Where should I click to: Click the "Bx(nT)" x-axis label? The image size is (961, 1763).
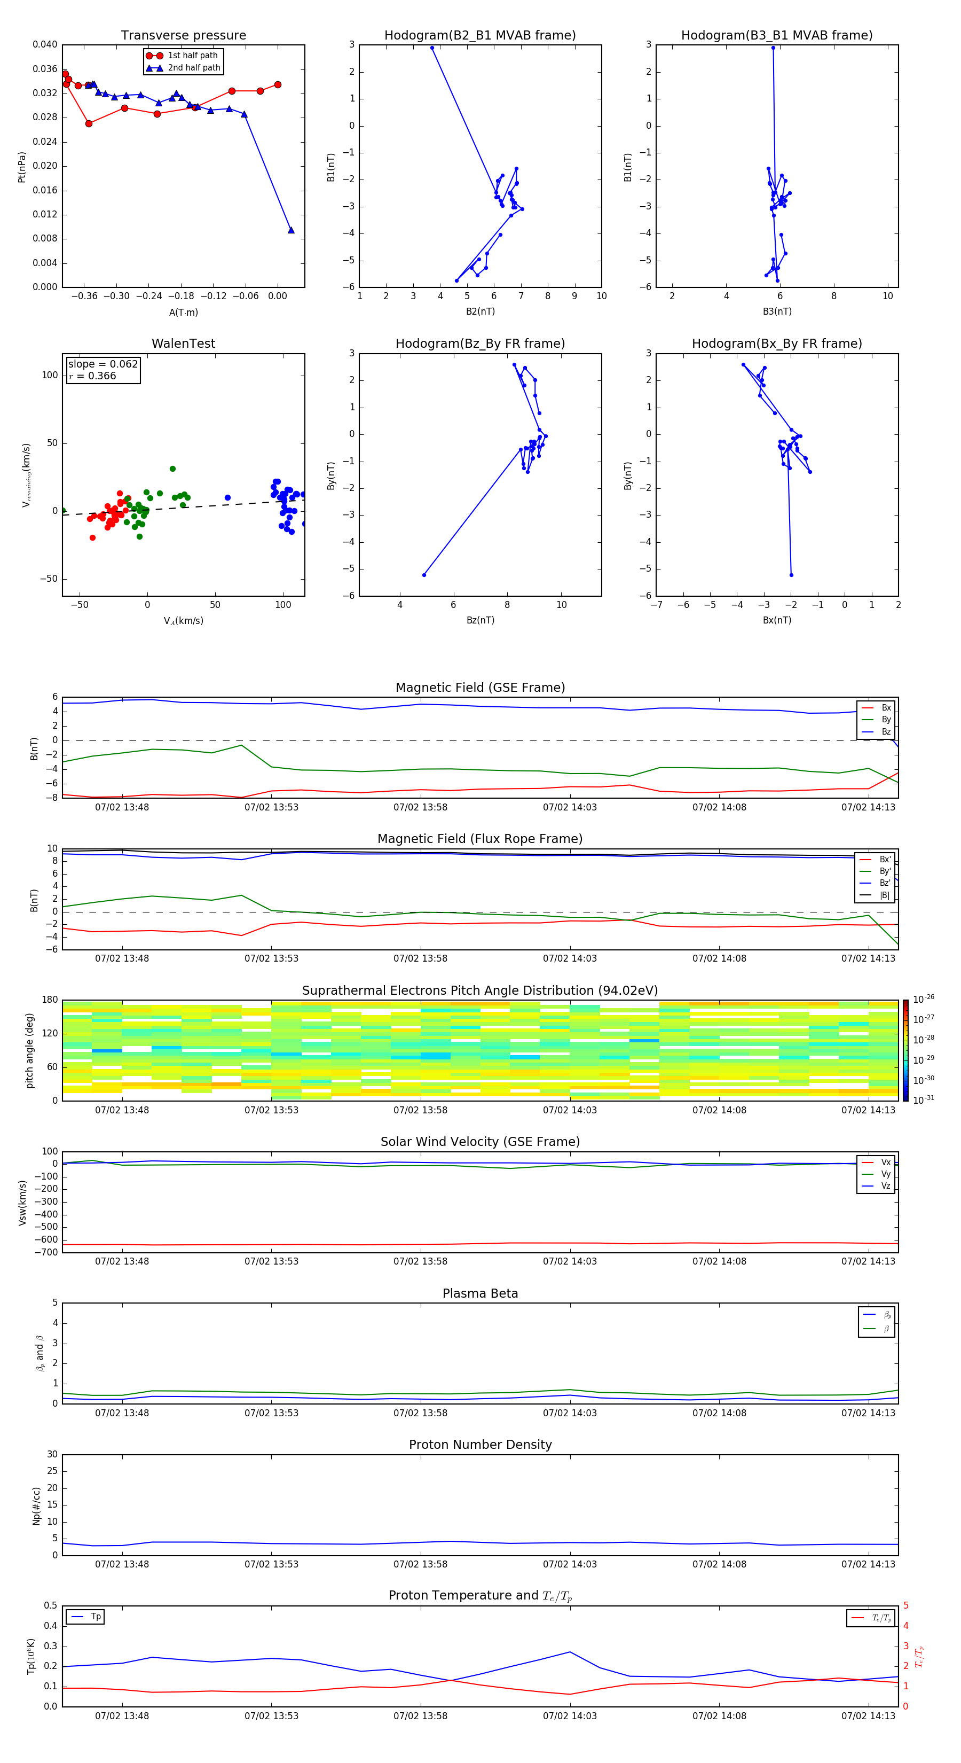tap(777, 620)
